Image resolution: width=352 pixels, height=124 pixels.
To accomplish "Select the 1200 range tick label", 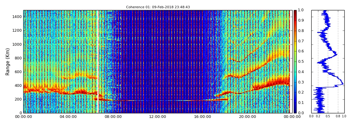I will [17, 30].
